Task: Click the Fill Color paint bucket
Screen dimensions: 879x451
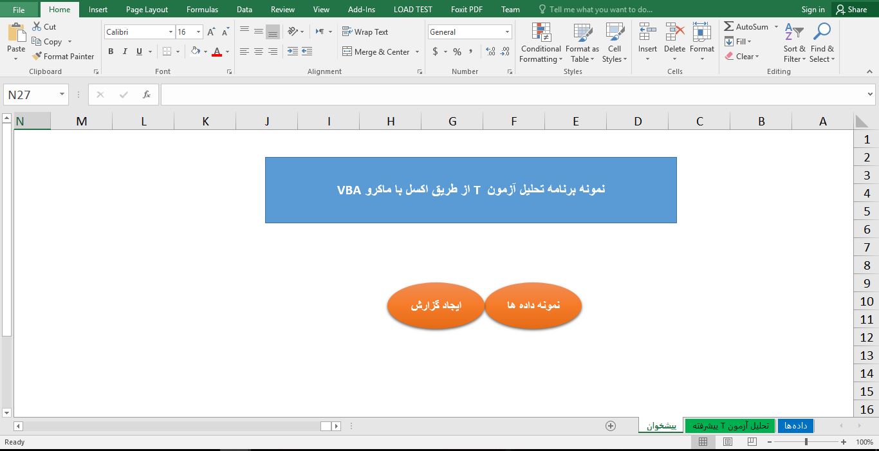Action: tap(196, 51)
